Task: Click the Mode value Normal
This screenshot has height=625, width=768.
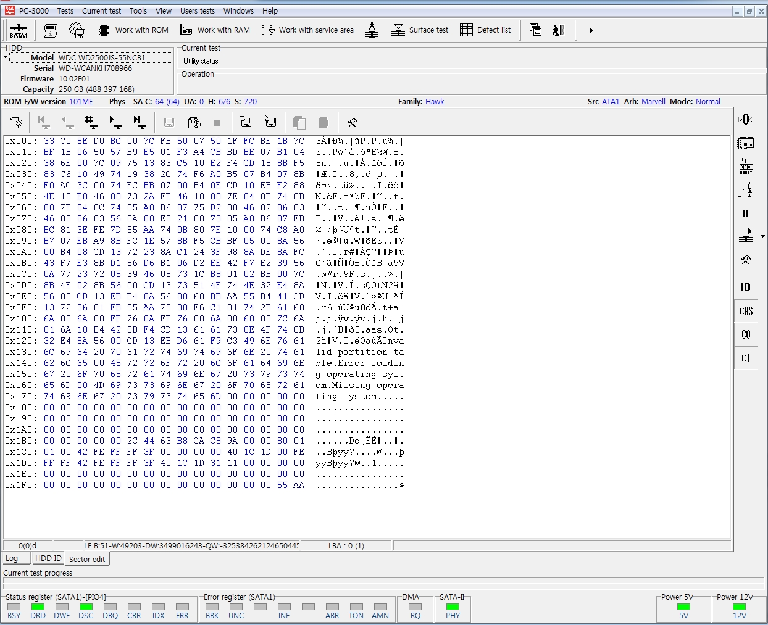Action: 708,102
